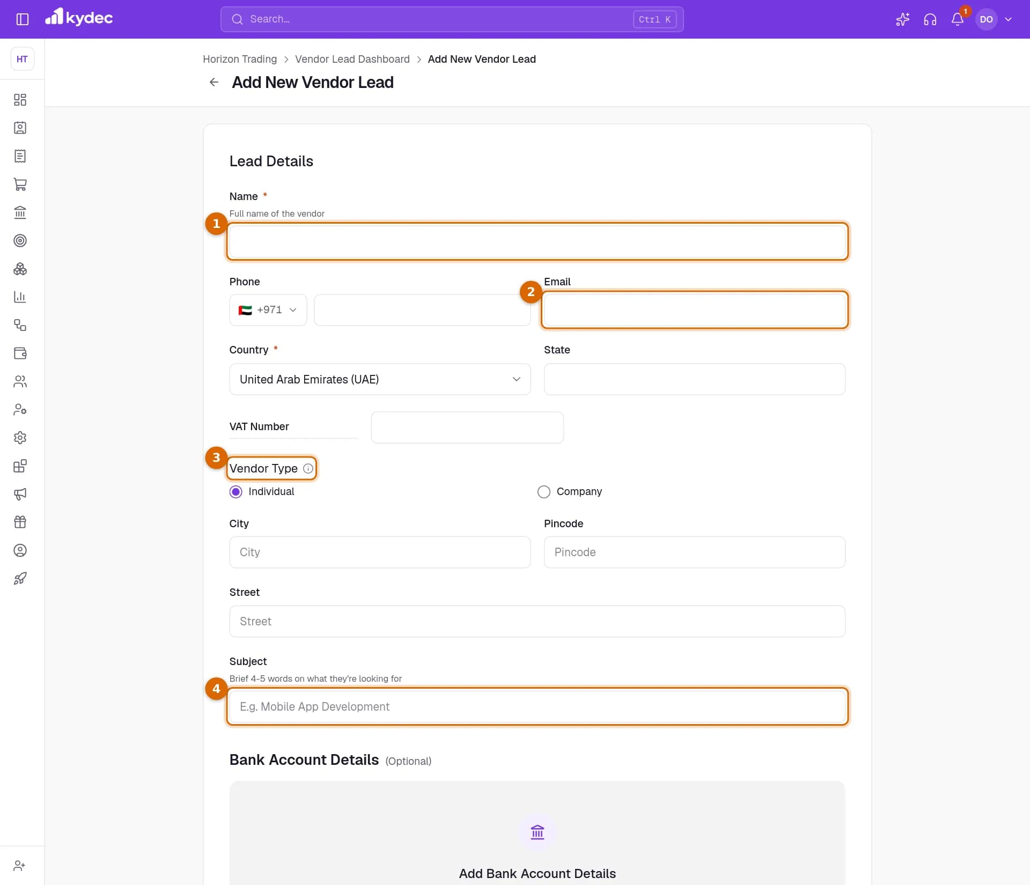Click the City input field
The height and width of the screenshot is (885, 1030).
tap(380, 552)
